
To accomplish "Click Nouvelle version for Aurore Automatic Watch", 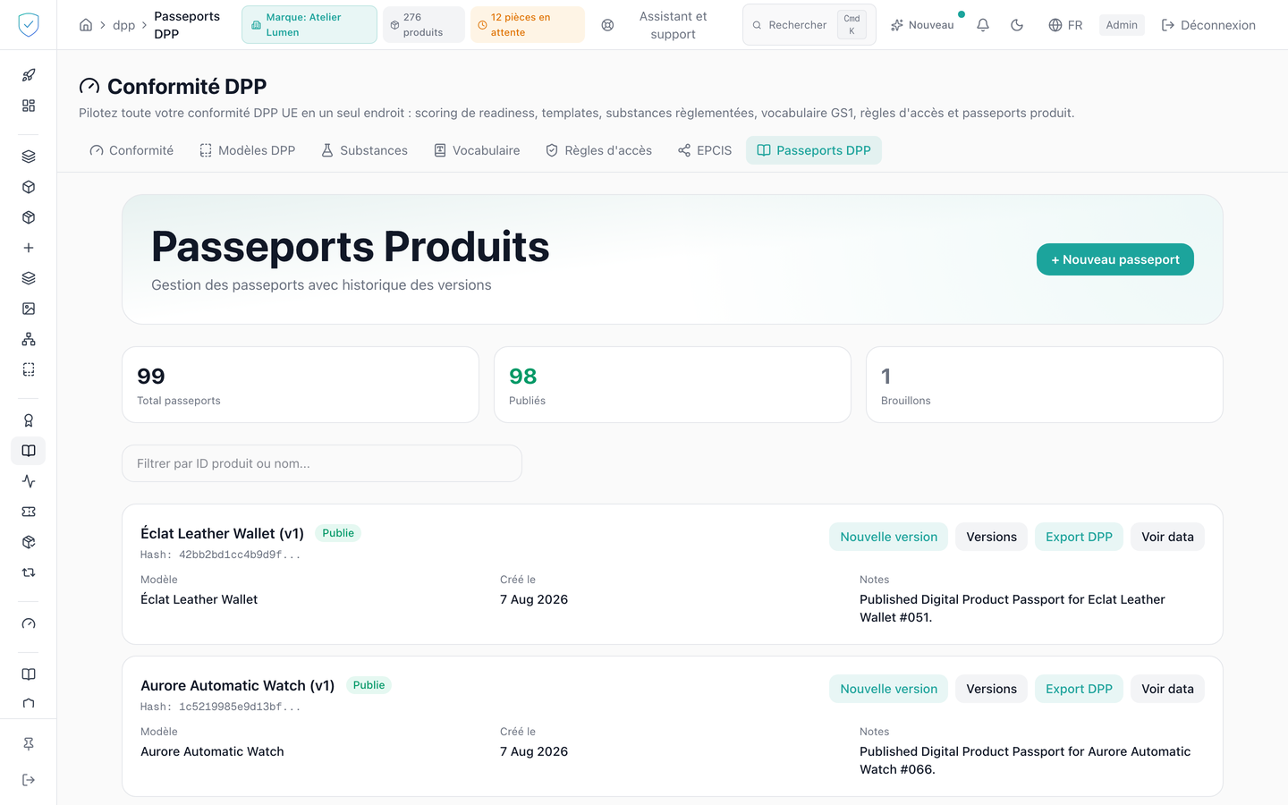I will [x=888, y=689].
